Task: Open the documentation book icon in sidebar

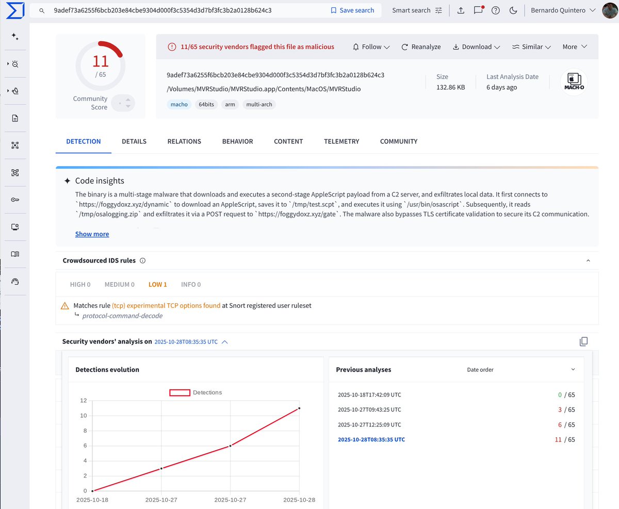Action: point(15,254)
